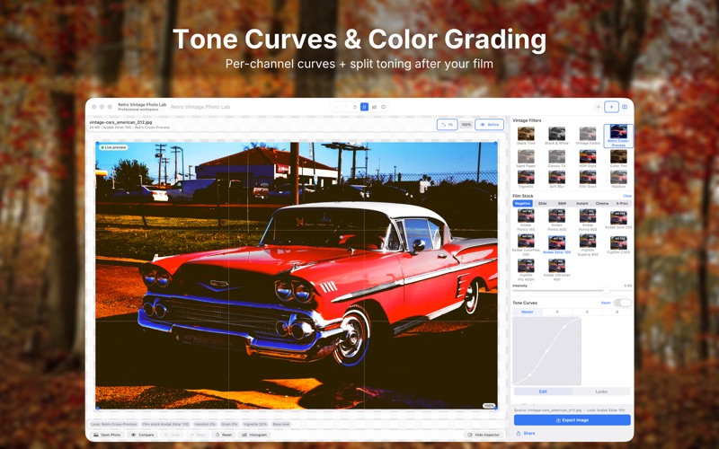Screen dimensions: 719x449
Task: Open the X-Proc film stock tab
Action: 622,204
